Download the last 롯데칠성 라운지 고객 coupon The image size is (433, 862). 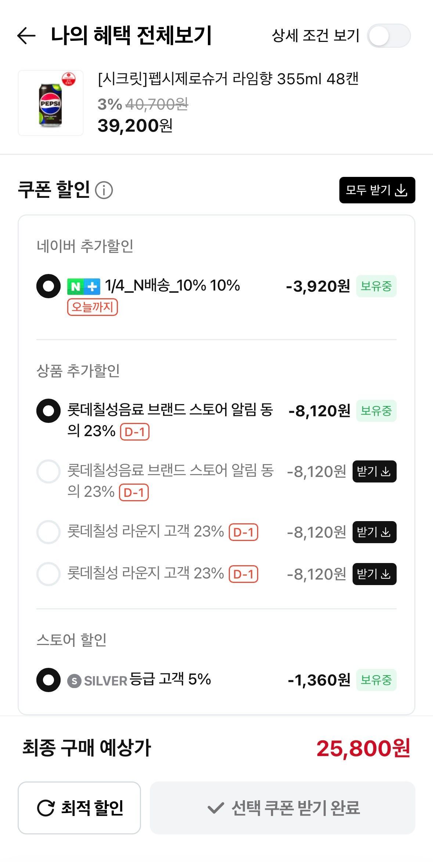click(374, 574)
